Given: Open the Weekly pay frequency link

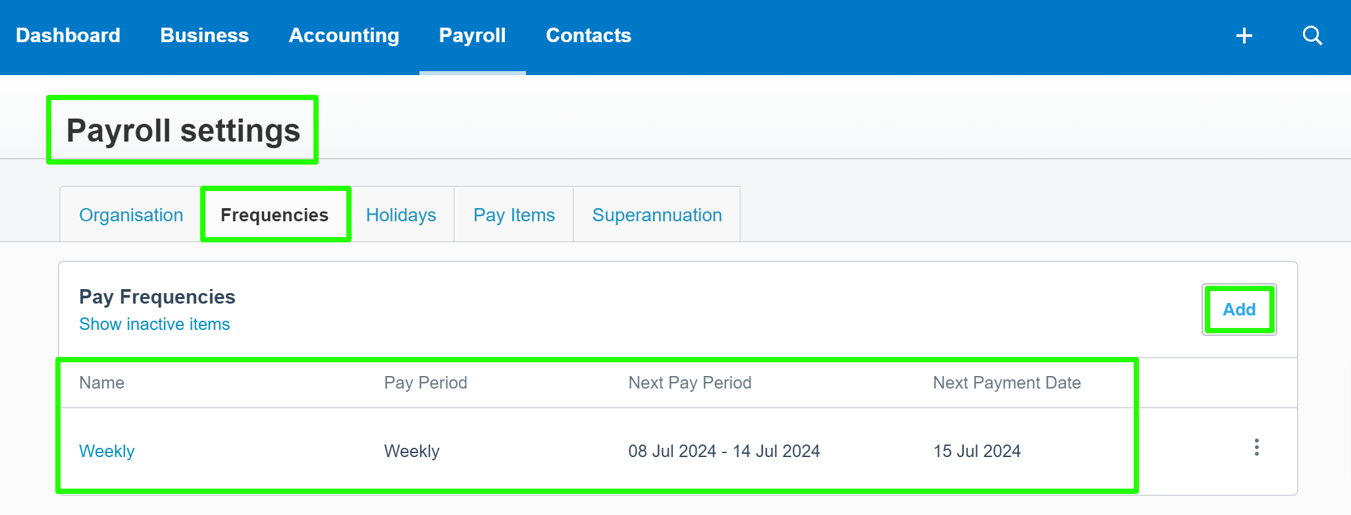Looking at the screenshot, I should (x=107, y=451).
